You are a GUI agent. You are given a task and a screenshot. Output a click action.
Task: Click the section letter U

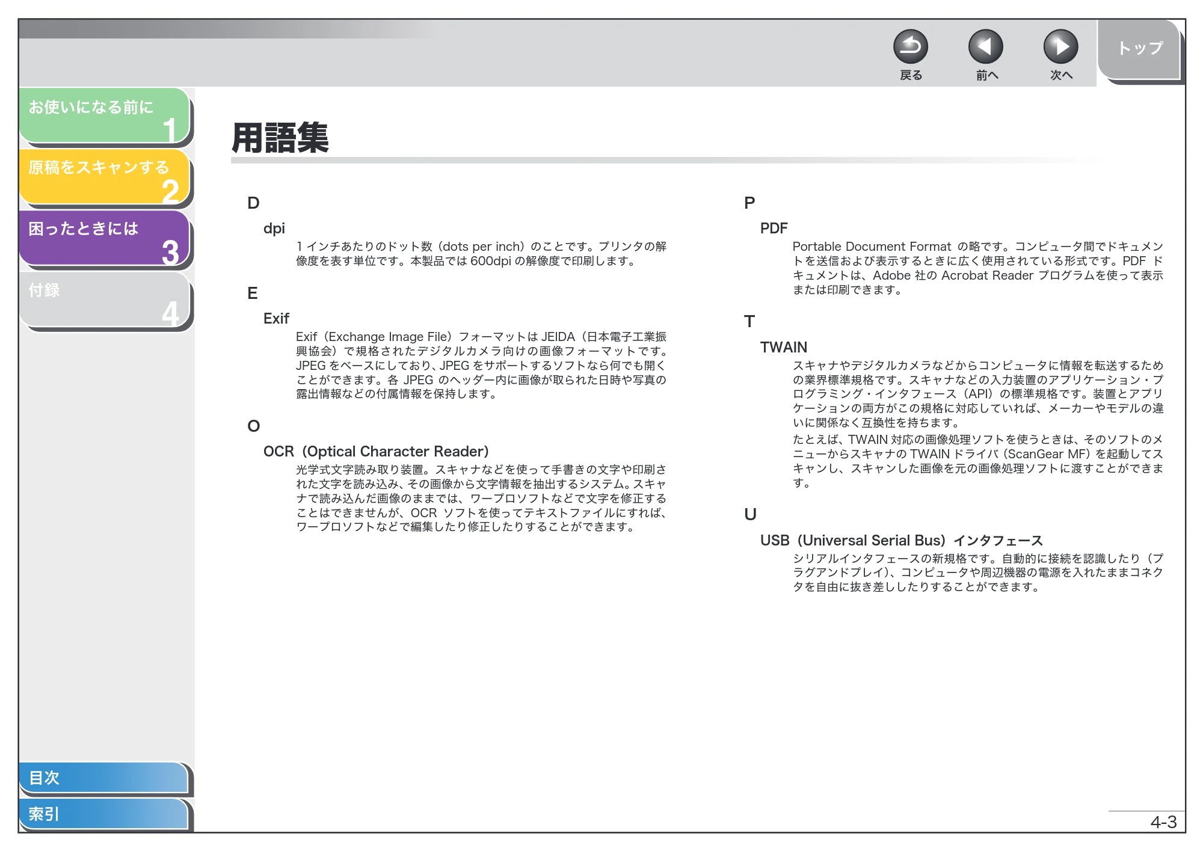point(750,515)
